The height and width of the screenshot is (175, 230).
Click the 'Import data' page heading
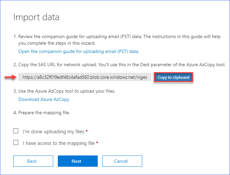[x=36, y=17]
